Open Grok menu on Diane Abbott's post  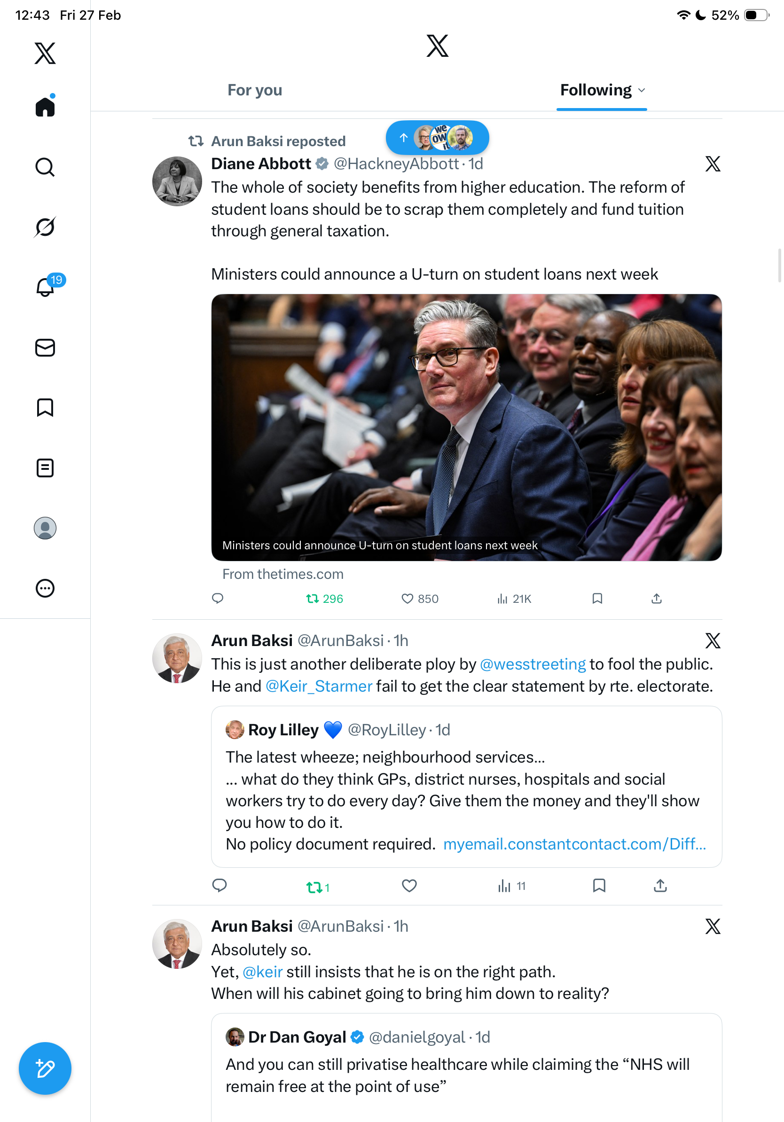tap(713, 164)
